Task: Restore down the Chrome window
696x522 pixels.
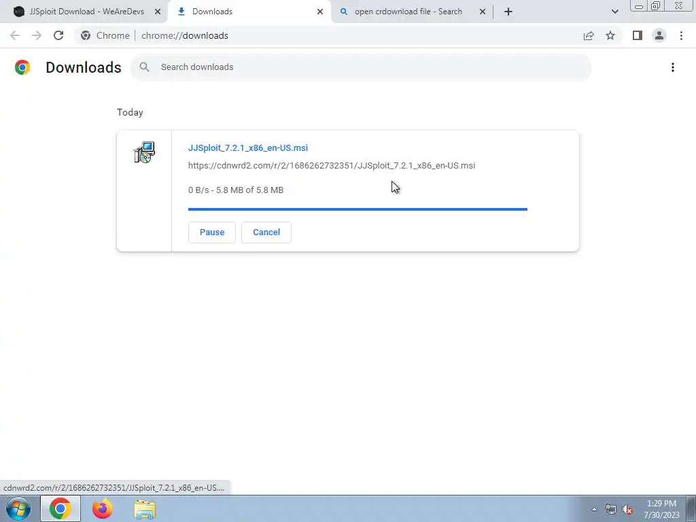Action: [x=655, y=5]
